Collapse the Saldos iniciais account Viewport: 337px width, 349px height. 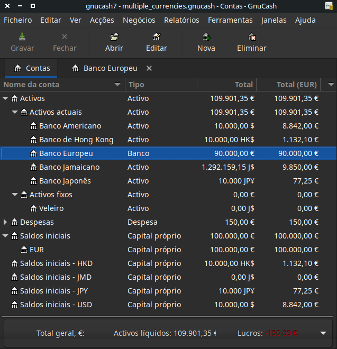6,236
